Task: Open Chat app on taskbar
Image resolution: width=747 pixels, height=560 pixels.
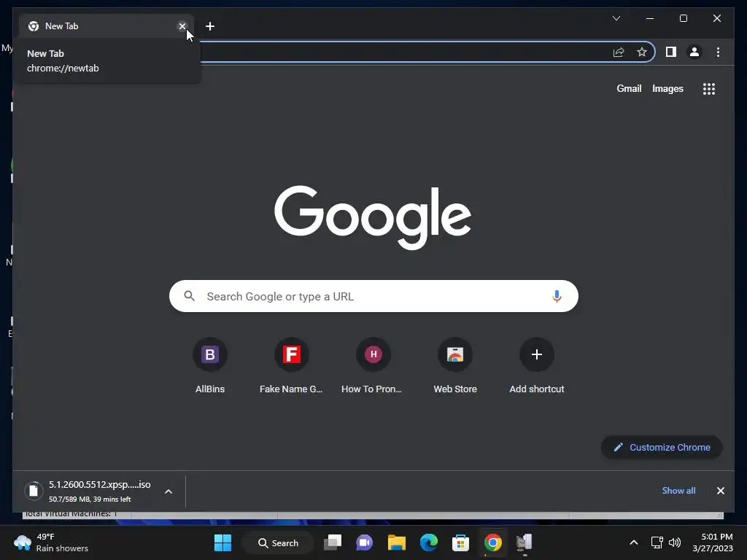Action: [x=365, y=542]
